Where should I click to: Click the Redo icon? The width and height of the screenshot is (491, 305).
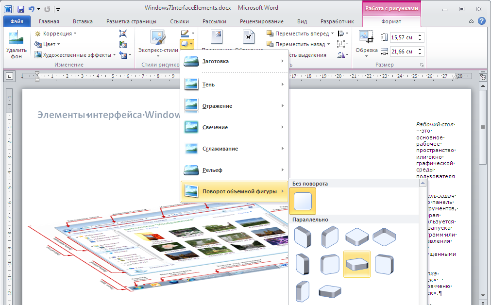(47, 9)
